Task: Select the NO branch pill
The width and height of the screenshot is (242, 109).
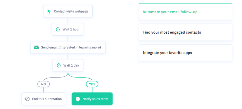Action: (x=44, y=84)
